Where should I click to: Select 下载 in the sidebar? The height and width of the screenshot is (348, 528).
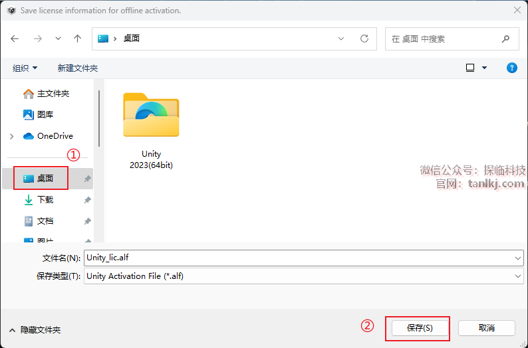[x=38, y=200]
